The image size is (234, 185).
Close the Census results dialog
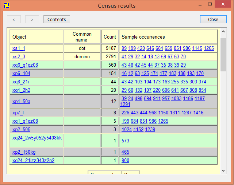pyautogui.click(x=213, y=19)
